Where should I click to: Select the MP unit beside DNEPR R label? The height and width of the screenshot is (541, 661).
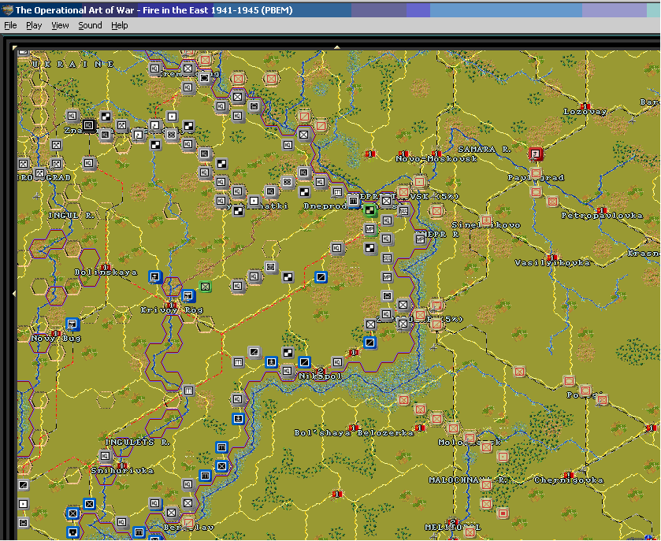click(x=420, y=239)
